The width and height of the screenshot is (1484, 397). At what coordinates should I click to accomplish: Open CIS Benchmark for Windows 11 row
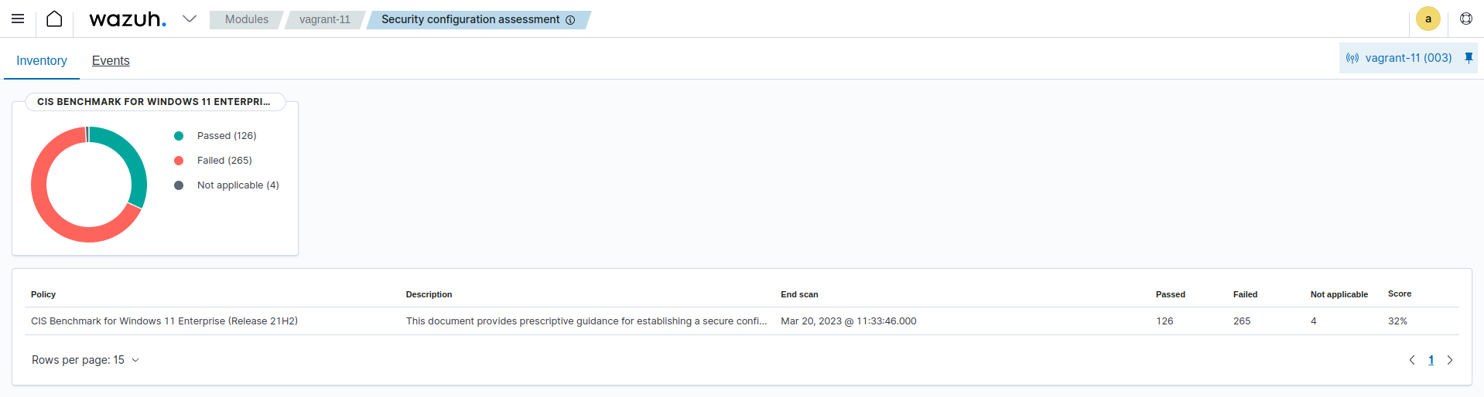pos(742,321)
